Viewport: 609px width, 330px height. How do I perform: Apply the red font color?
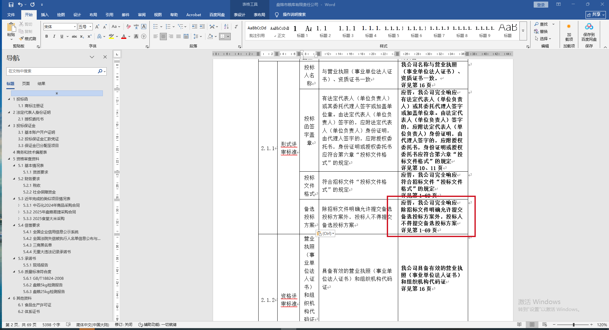point(124,36)
